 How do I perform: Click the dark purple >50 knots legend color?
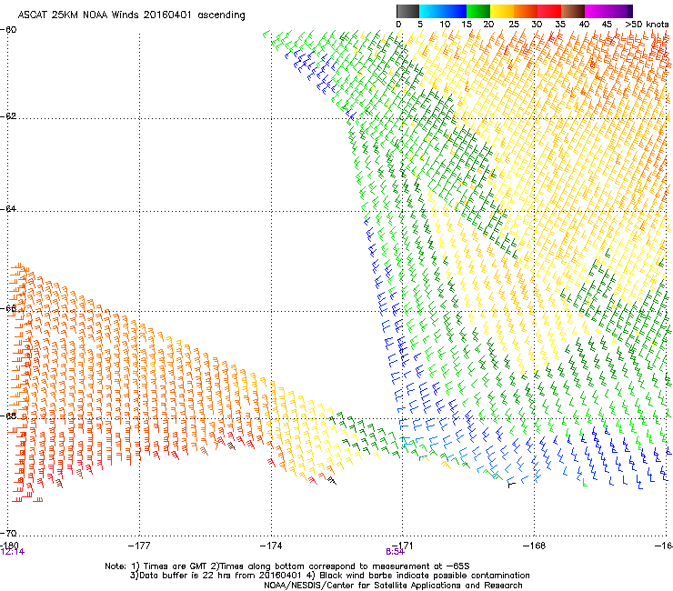click(629, 11)
